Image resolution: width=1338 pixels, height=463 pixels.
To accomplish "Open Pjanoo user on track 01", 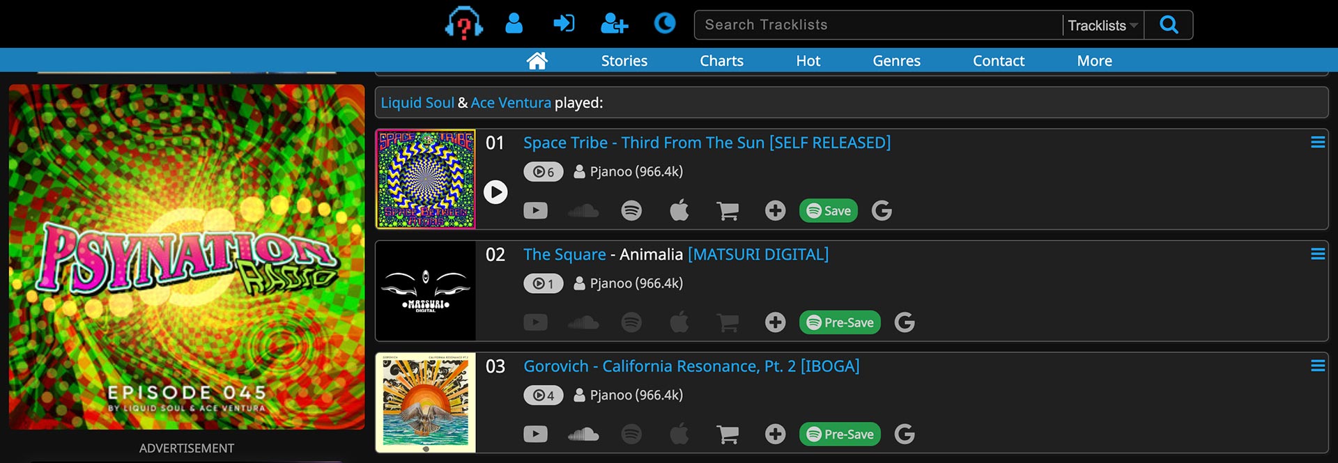I will coord(629,171).
